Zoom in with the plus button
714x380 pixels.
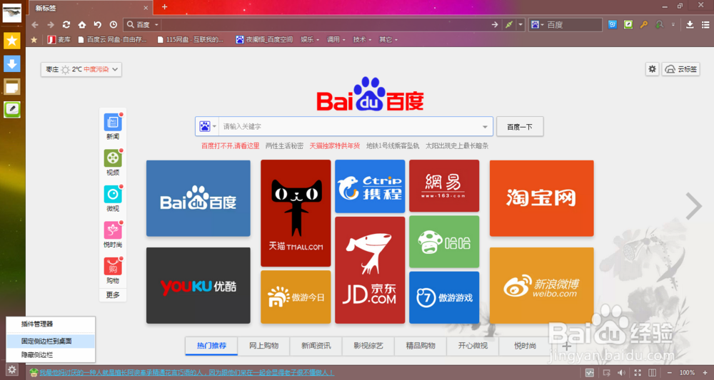(x=705, y=373)
